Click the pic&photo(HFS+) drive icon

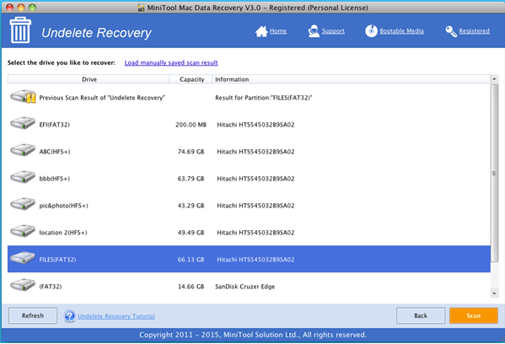[x=23, y=205]
